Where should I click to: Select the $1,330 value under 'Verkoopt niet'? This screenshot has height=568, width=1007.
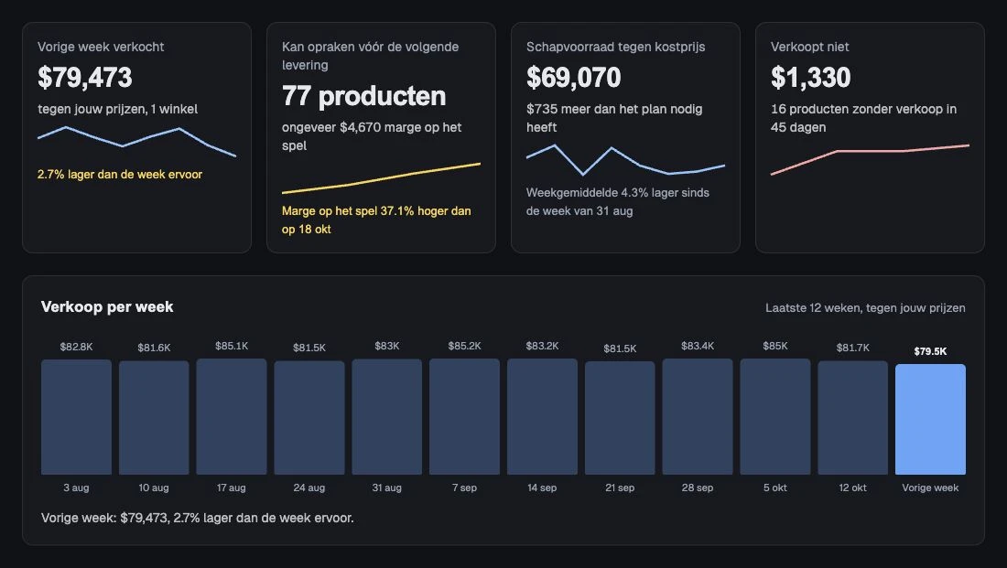tap(810, 78)
